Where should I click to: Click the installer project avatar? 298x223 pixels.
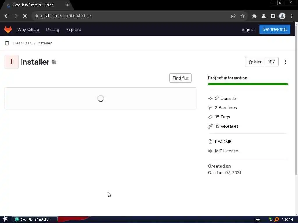point(12,62)
